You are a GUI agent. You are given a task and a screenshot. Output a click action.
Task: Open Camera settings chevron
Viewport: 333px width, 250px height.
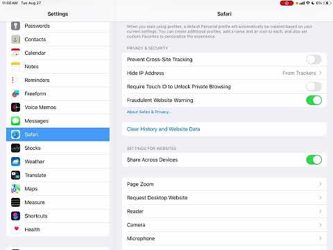coord(321,225)
